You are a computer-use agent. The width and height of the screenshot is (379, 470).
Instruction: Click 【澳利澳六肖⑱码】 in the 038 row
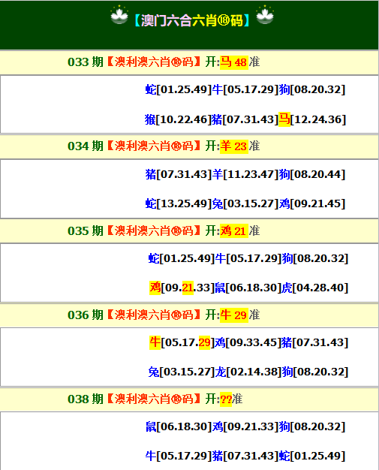point(154,399)
